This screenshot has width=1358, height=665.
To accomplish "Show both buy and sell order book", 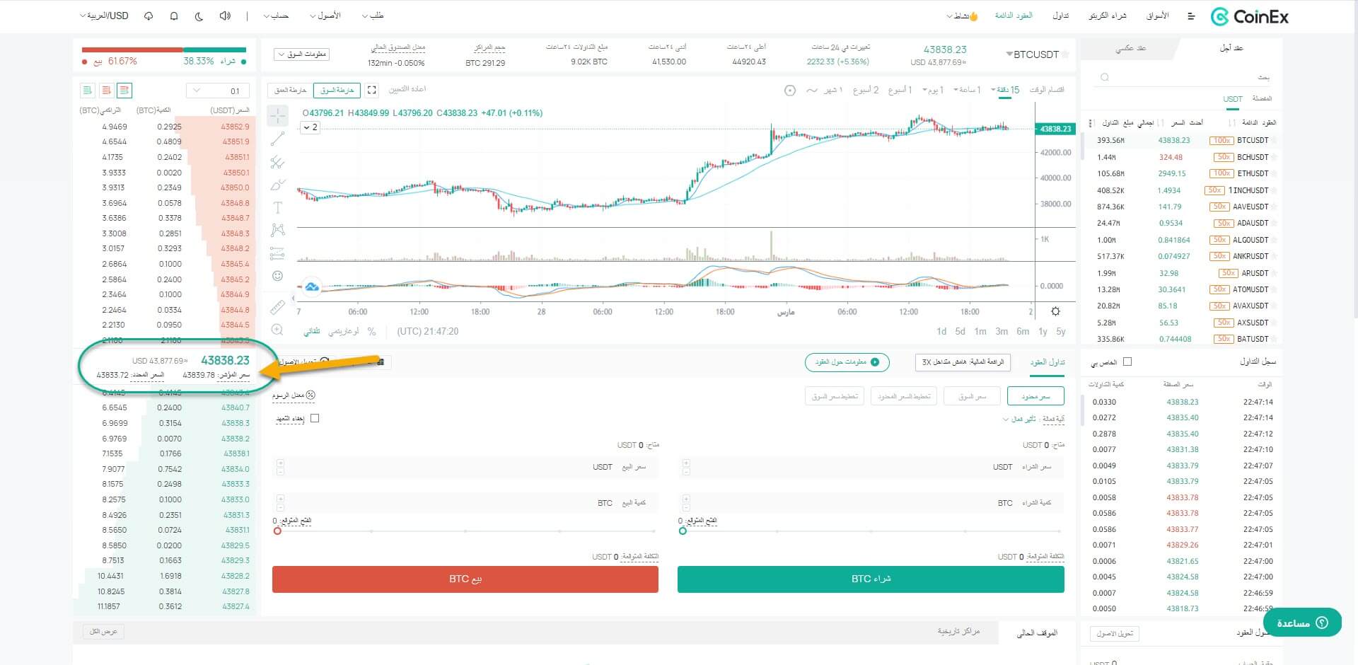I will point(124,91).
